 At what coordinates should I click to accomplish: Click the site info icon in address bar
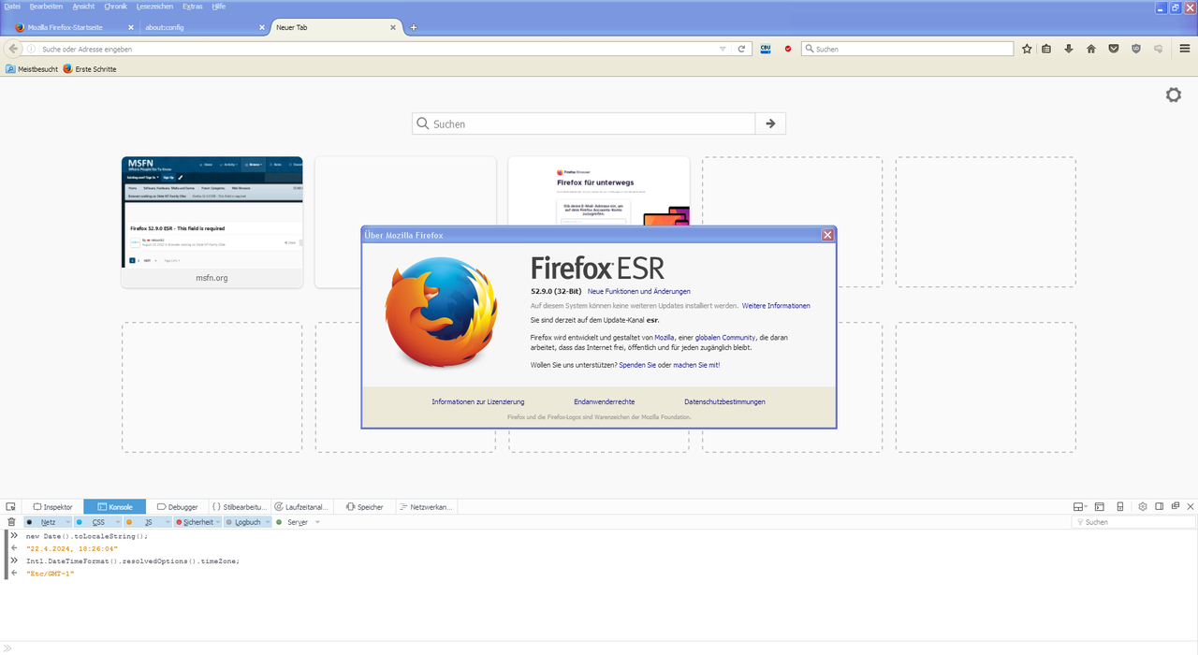pos(31,49)
